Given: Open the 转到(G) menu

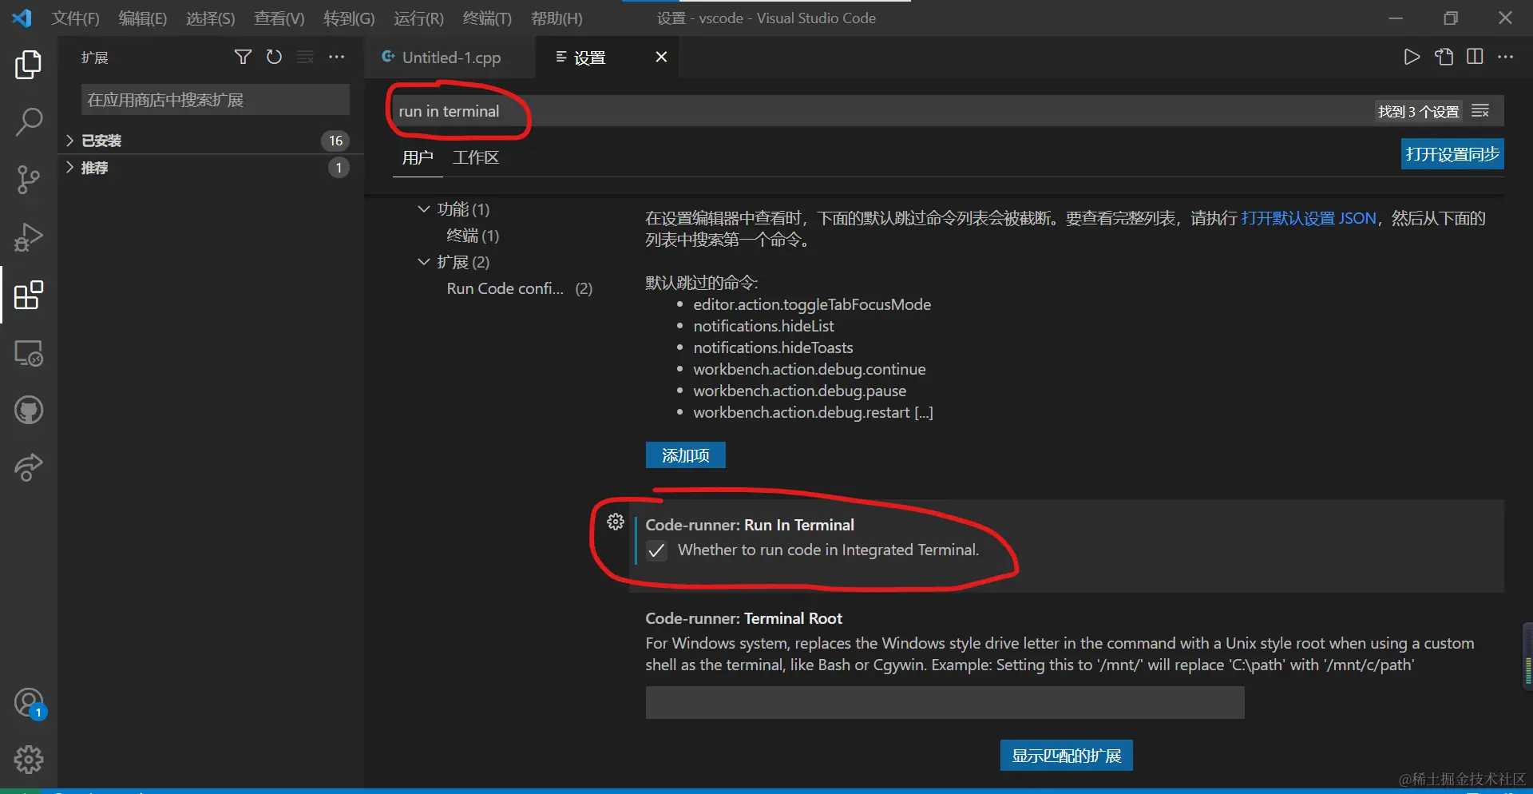Looking at the screenshot, I should pos(349,18).
